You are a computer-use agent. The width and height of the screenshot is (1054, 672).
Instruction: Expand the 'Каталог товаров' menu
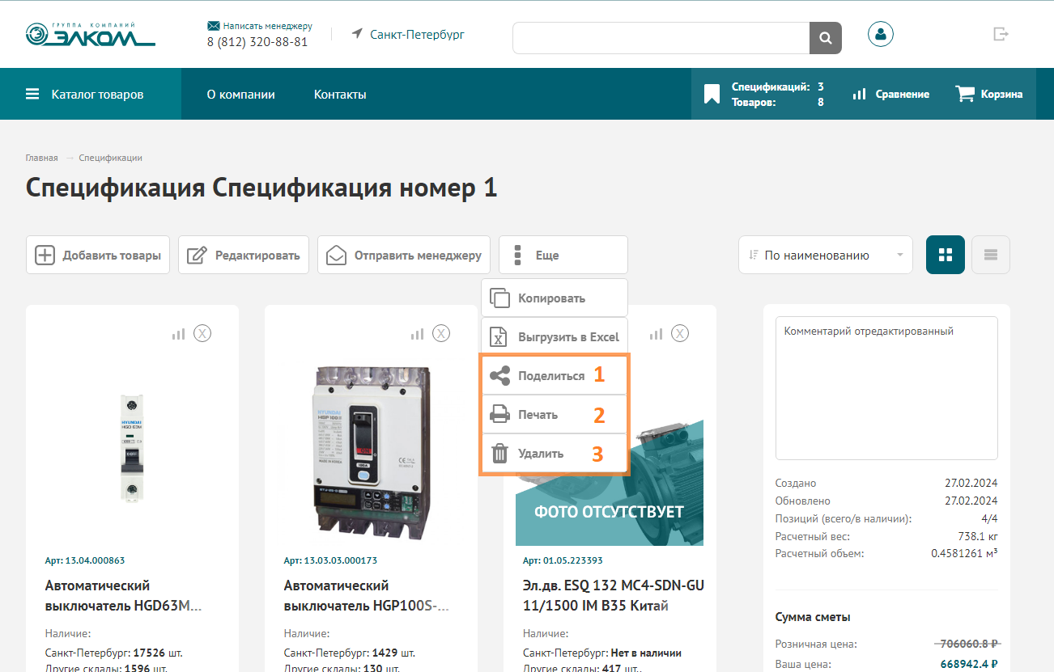click(85, 95)
